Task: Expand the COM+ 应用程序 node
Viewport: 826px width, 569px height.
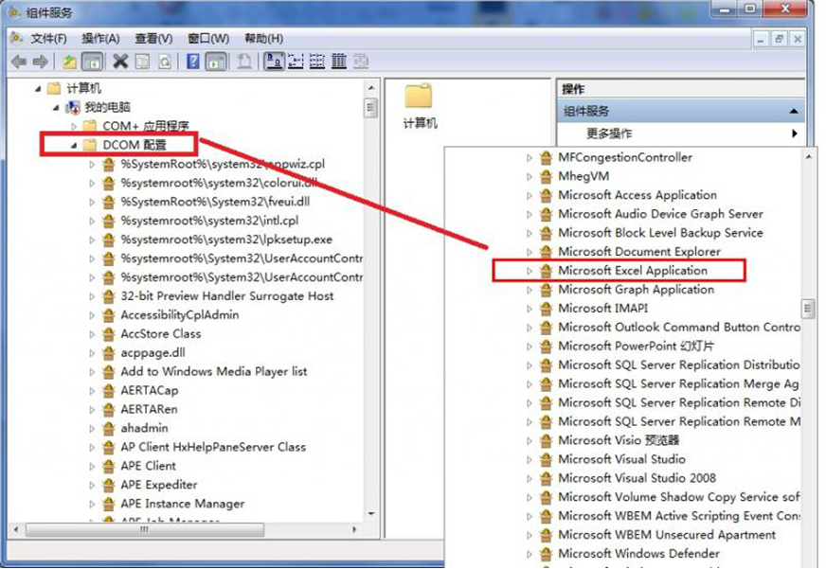Action: tap(74, 126)
